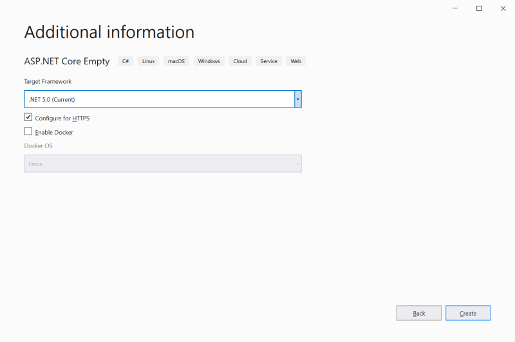Select the Web tag label
The image size is (515, 342).
(x=295, y=61)
